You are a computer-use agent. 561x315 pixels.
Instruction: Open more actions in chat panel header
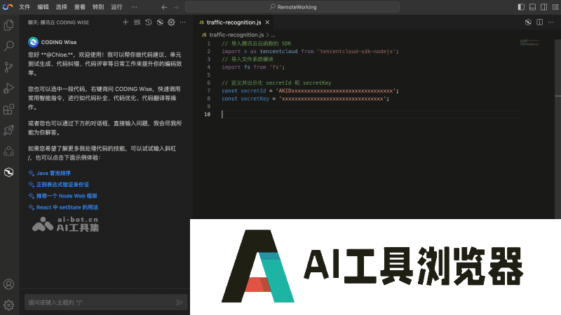pyautogui.click(x=183, y=22)
